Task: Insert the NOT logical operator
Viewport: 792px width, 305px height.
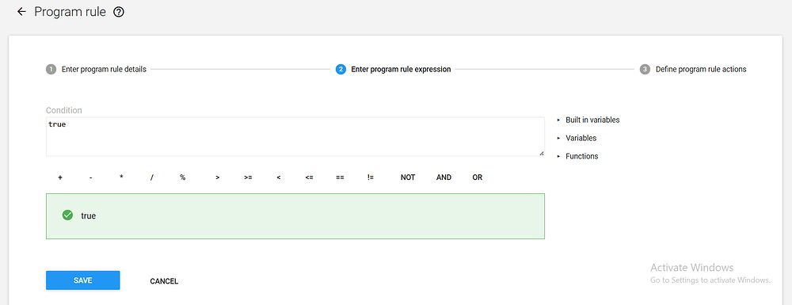Action: click(x=408, y=177)
